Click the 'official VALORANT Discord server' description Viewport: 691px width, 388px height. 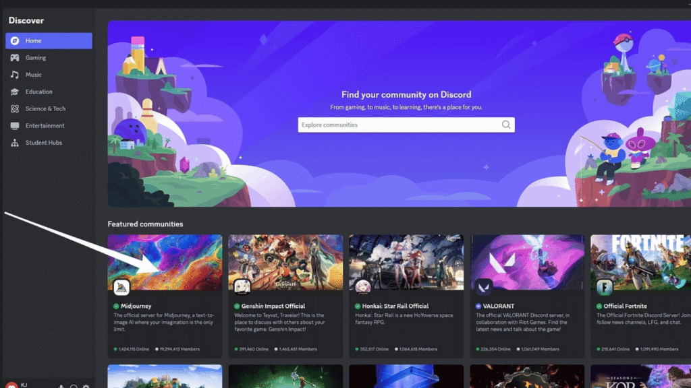(x=523, y=322)
